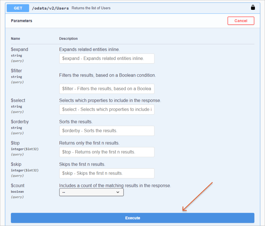Click the $orderby parameter name label

(x=20, y=121)
